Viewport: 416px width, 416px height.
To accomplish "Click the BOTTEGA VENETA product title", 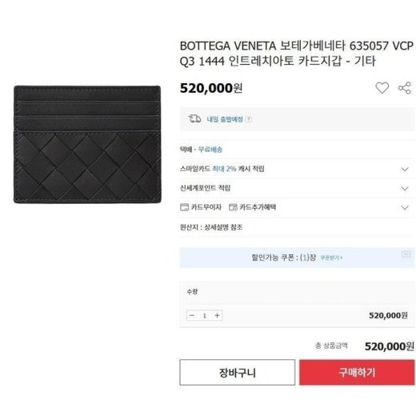I will point(297,54).
